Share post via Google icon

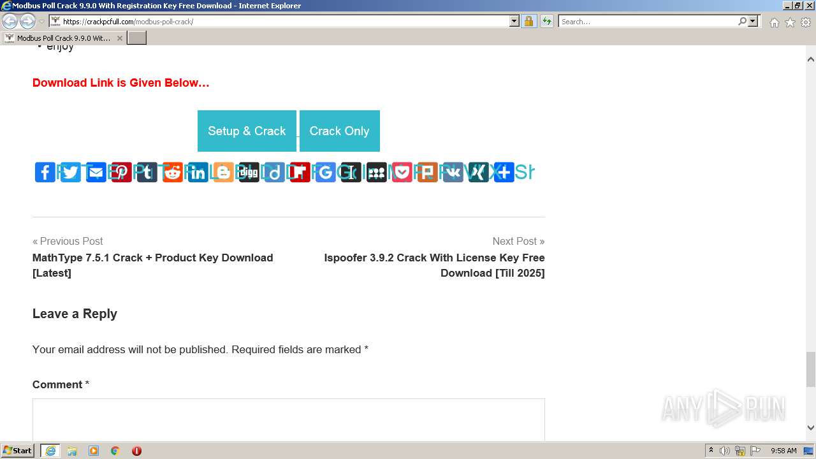click(x=326, y=172)
